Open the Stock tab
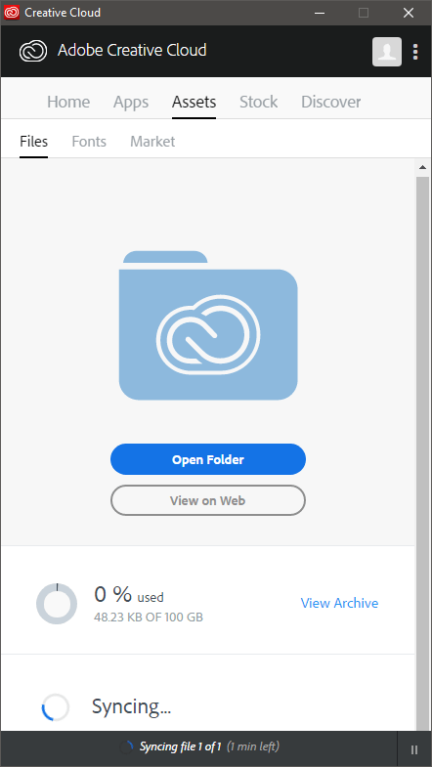Screen dimensions: 432x767 click(258, 103)
